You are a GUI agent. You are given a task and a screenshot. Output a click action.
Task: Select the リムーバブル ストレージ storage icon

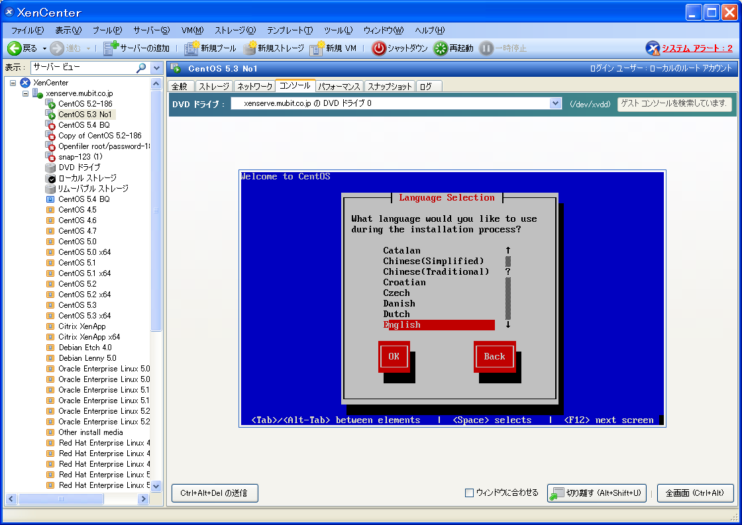50,189
